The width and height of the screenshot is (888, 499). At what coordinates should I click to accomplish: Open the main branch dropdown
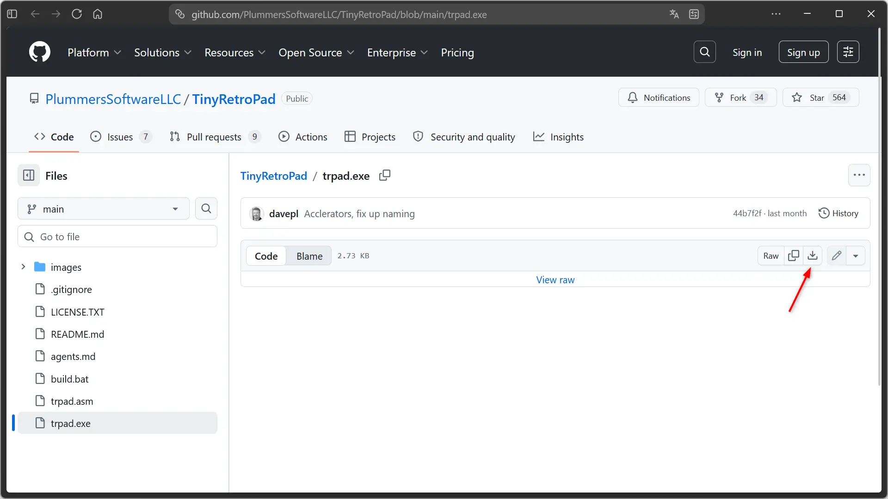point(104,209)
